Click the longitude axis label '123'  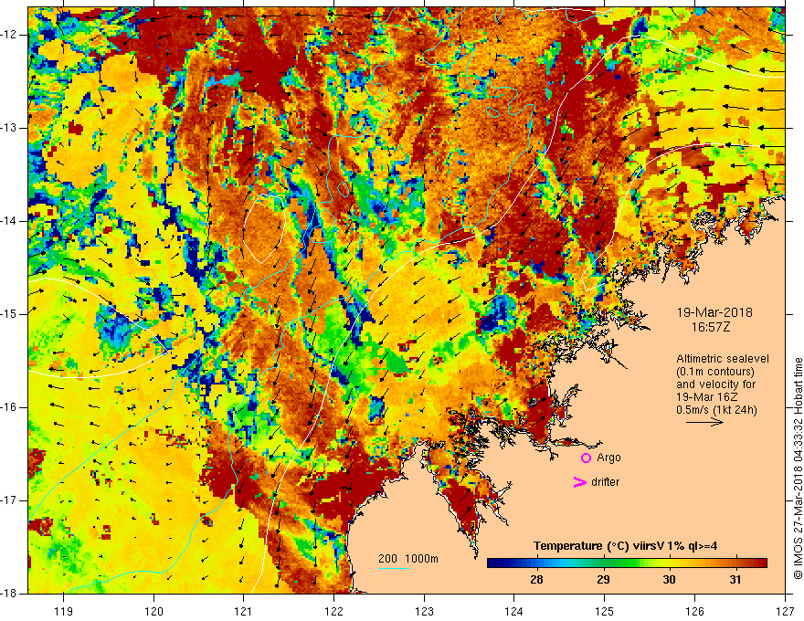[424, 611]
